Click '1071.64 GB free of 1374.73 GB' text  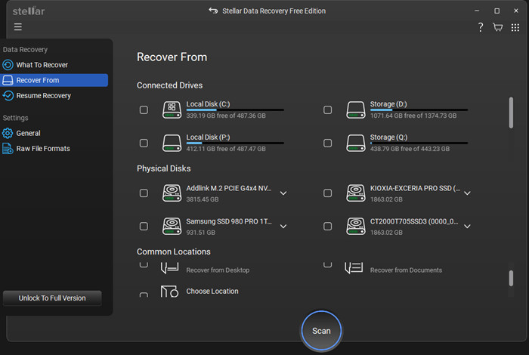click(x=413, y=116)
